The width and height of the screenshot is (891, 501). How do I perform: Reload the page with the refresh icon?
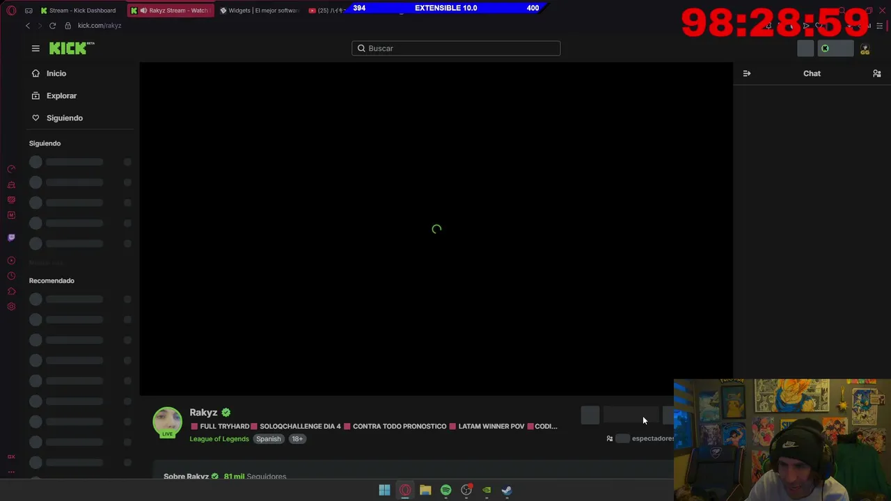pyautogui.click(x=52, y=26)
